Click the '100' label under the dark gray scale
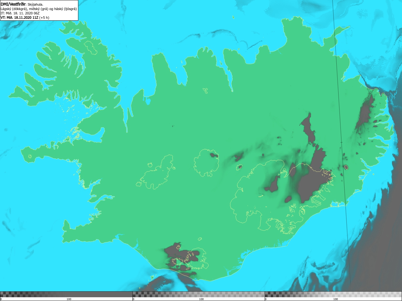Viewport: 402px width, 301px height. [x=69, y=299]
